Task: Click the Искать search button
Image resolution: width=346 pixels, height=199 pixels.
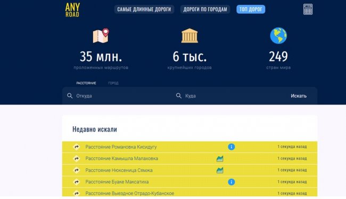Action: point(299,96)
